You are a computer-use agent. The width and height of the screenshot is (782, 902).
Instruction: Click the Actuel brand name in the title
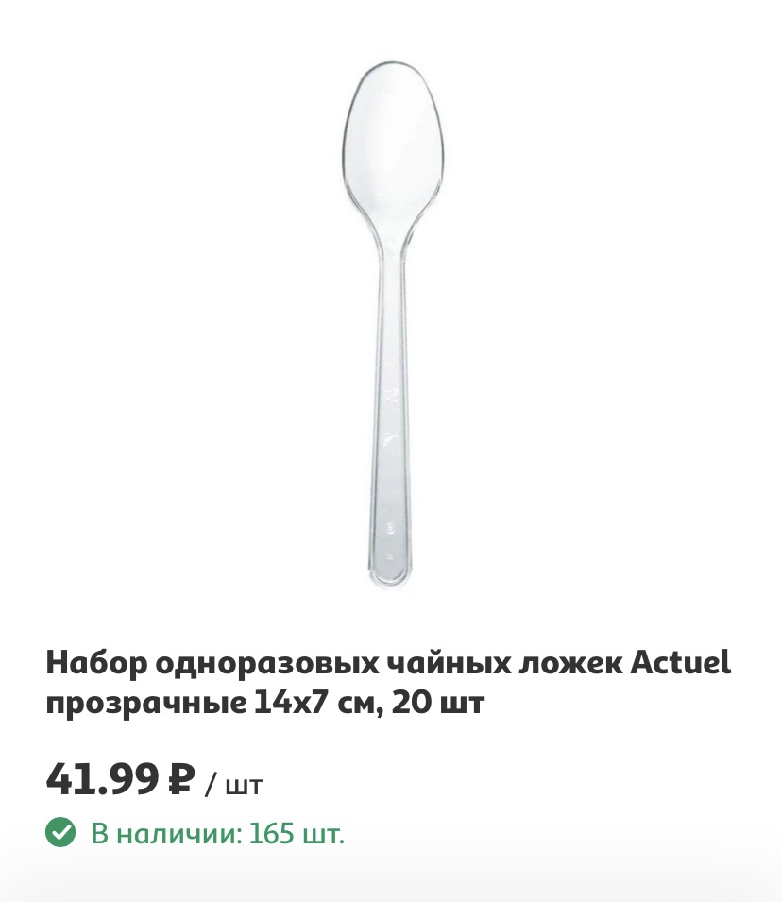point(681,662)
